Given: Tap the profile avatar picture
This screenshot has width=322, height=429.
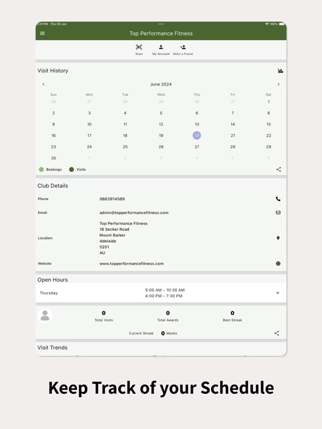Looking at the screenshot, I should pos(45,316).
